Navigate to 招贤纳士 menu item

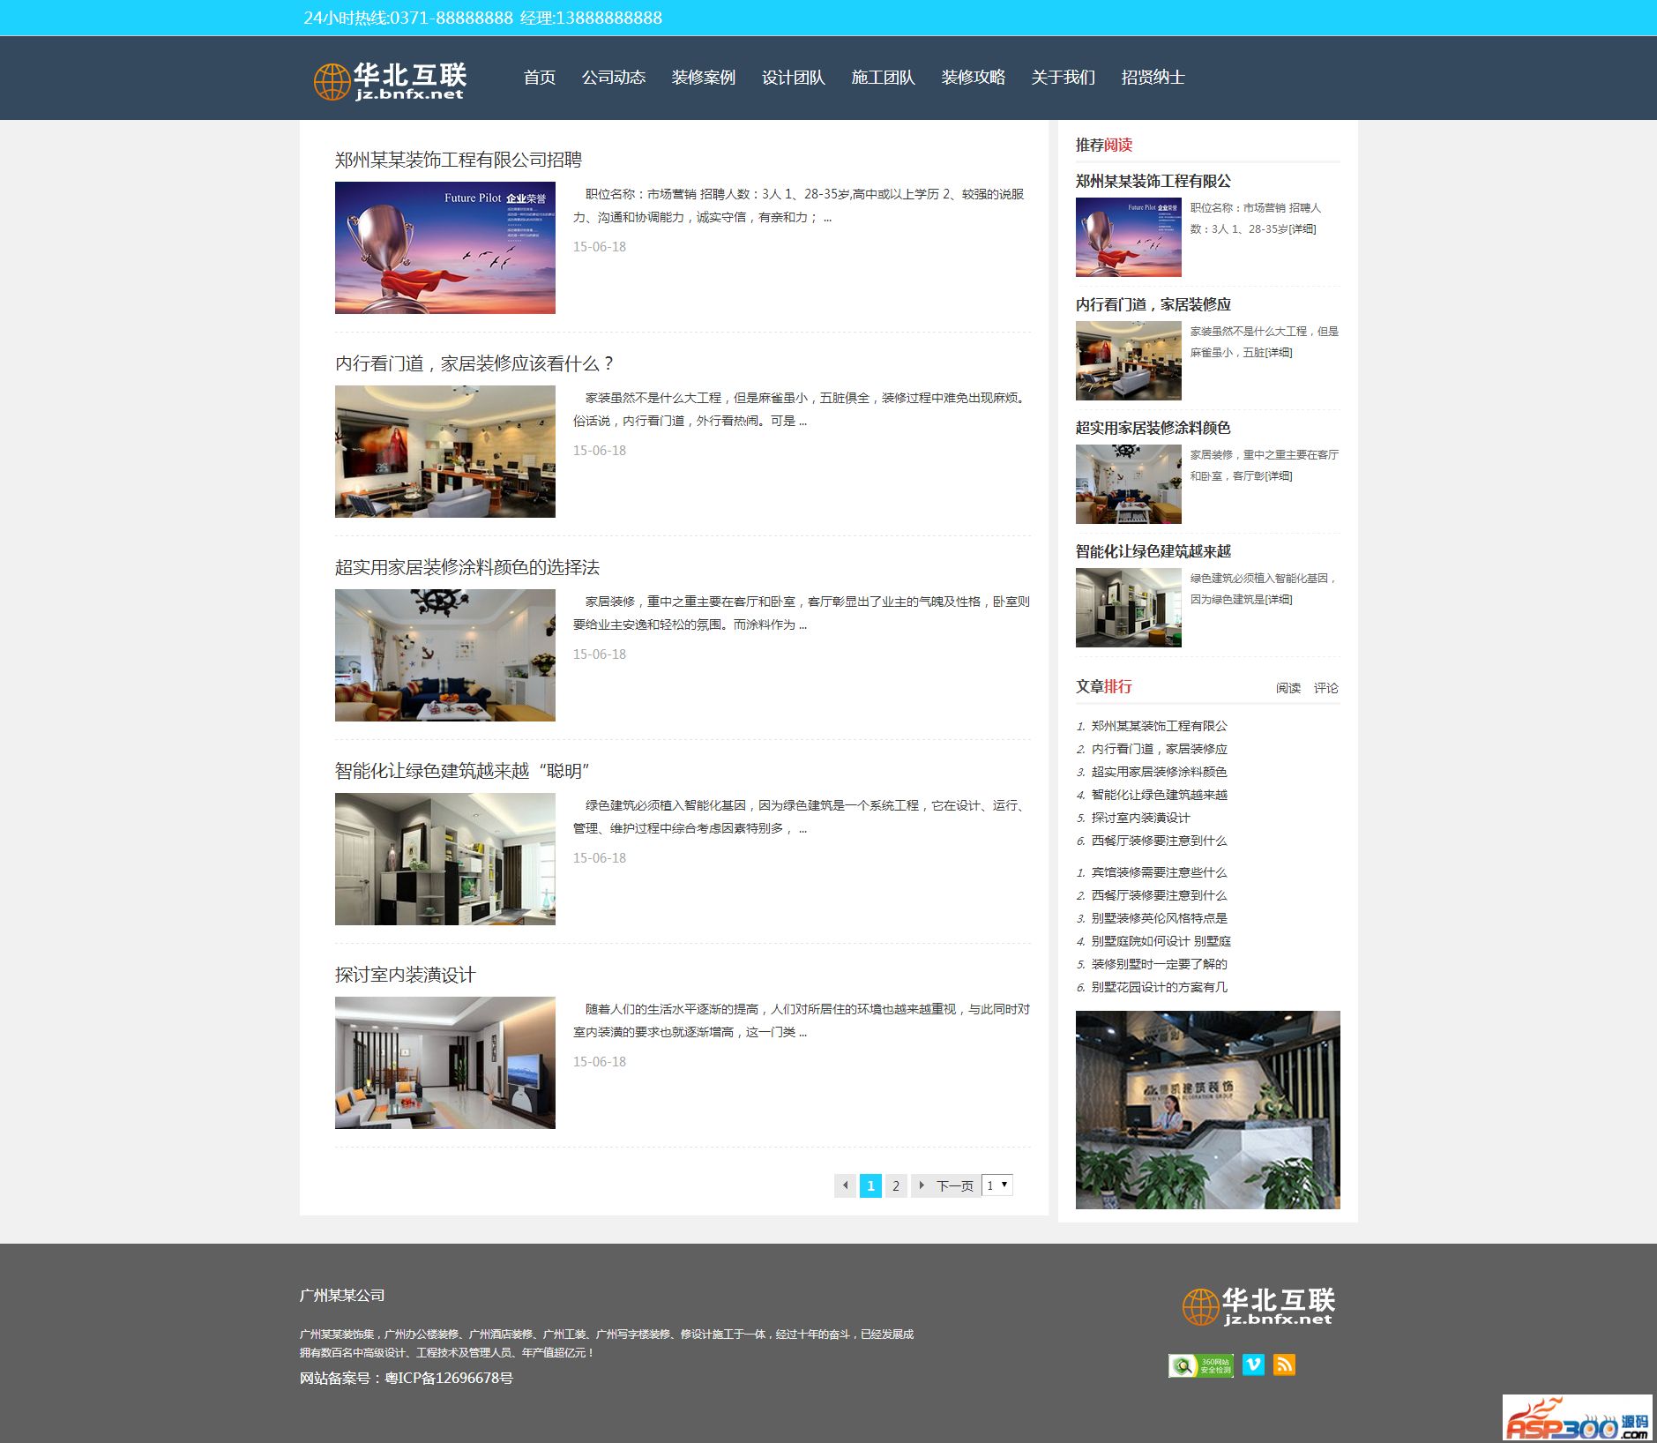click(x=1153, y=78)
